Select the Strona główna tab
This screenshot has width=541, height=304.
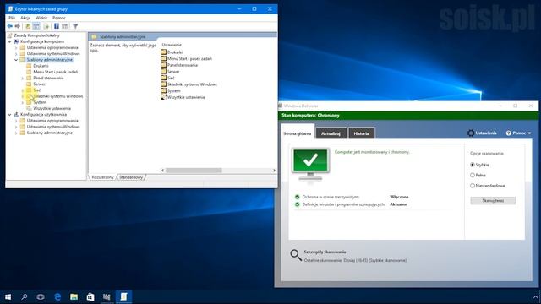(x=298, y=133)
